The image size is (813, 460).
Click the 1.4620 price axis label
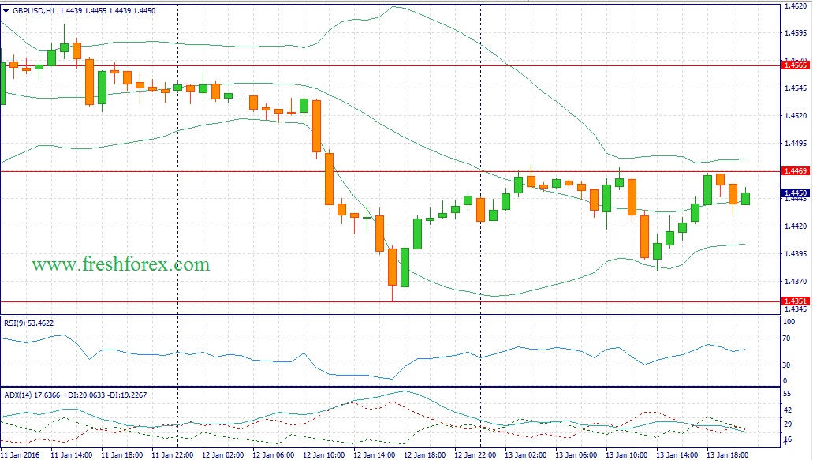pos(793,6)
